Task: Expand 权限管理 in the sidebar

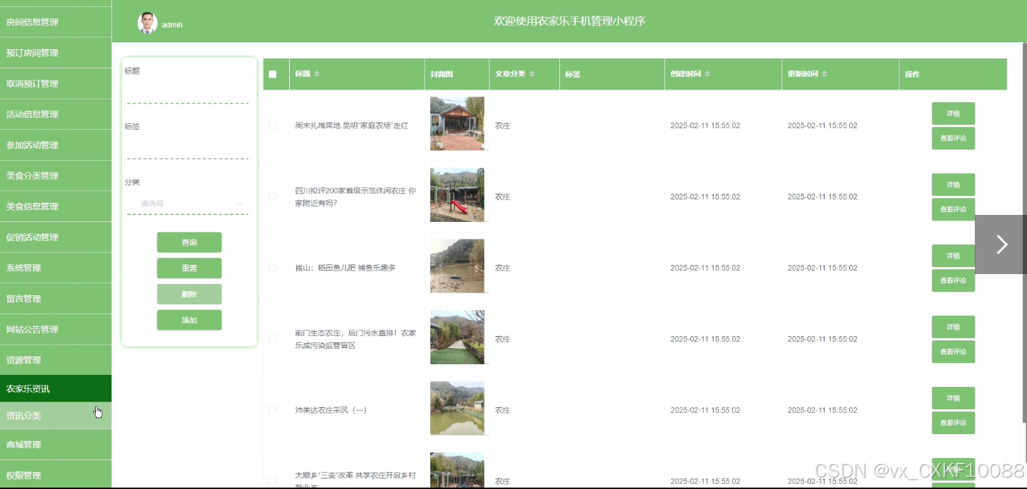Action: [x=56, y=475]
